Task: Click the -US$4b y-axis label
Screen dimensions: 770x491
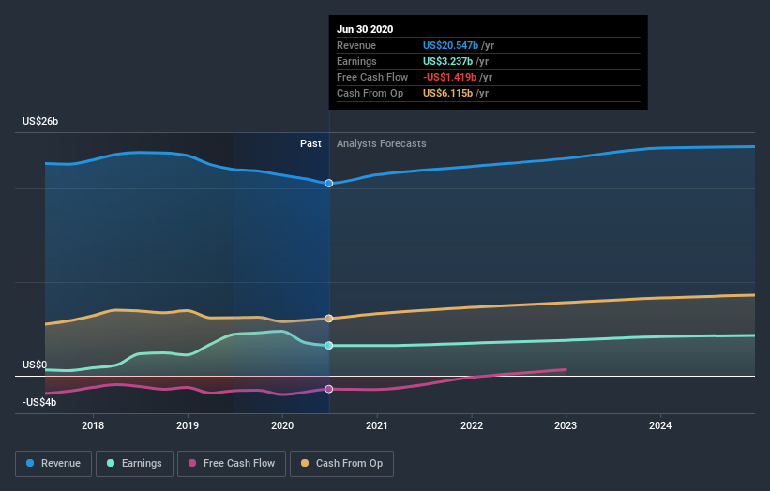Action: pyautogui.click(x=39, y=402)
